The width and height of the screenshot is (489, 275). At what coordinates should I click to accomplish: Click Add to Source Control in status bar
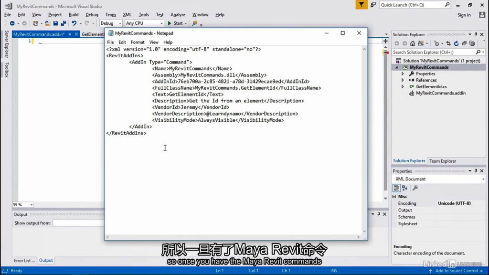click(457, 271)
